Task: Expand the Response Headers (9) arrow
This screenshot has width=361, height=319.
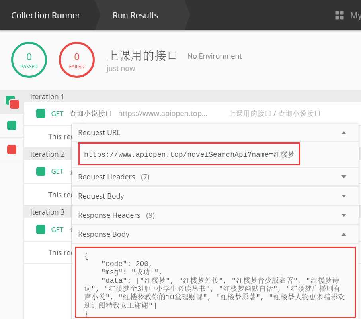Action: (x=344, y=215)
